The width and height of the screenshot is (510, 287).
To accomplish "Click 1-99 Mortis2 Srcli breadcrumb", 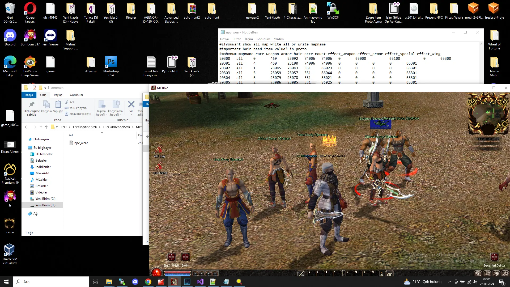I will pyautogui.click(x=84, y=127).
